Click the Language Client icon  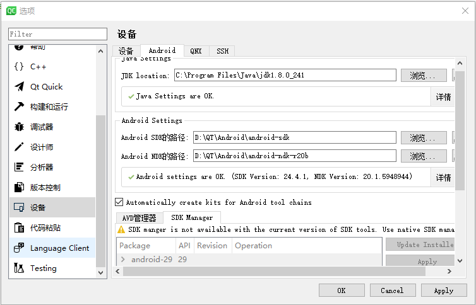click(19, 248)
